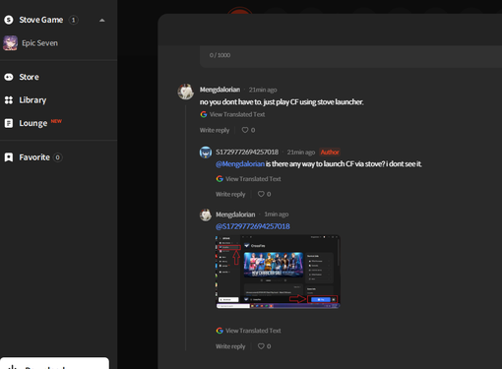This screenshot has width=502, height=369.
Task: Write reply to Mengdalorian's 21min comment
Action: [215, 130]
